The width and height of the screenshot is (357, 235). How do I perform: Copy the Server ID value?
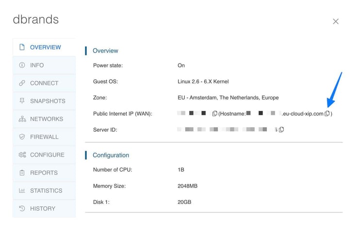(x=281, y=129)
